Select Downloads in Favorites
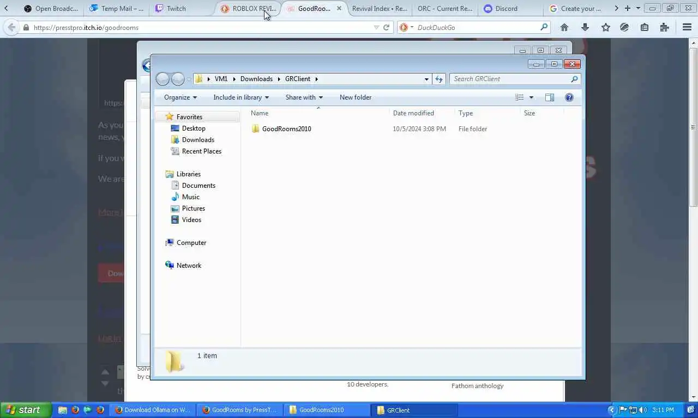Image resolution: width=698 pixels, height=418 pixels. pos(198,140)
